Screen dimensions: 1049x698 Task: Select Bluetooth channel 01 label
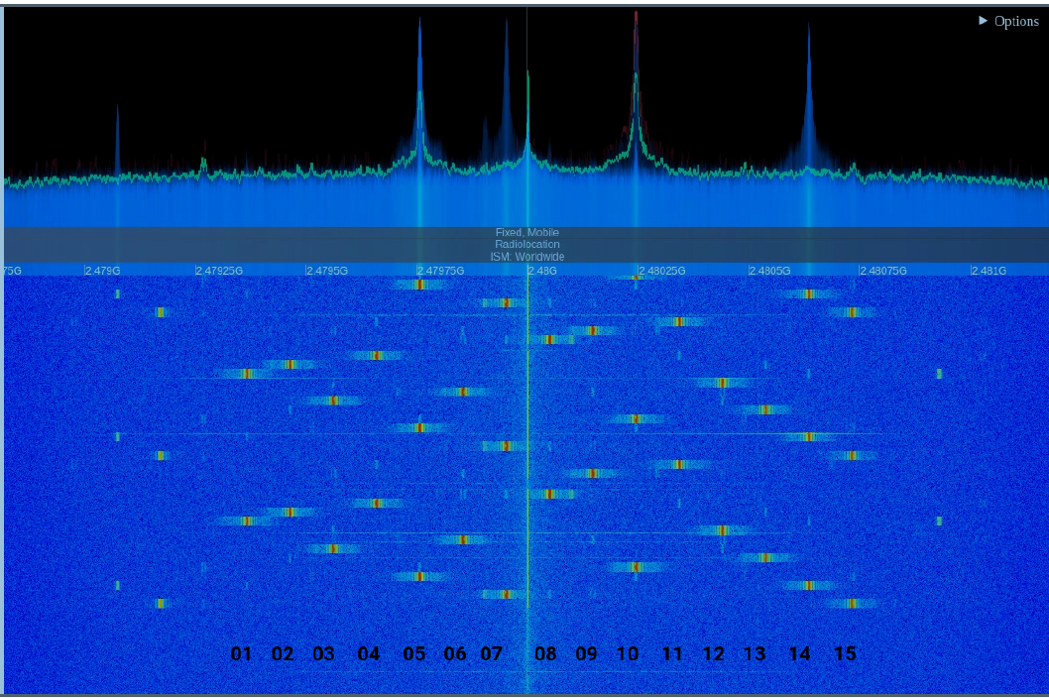(x=239, y=654)
